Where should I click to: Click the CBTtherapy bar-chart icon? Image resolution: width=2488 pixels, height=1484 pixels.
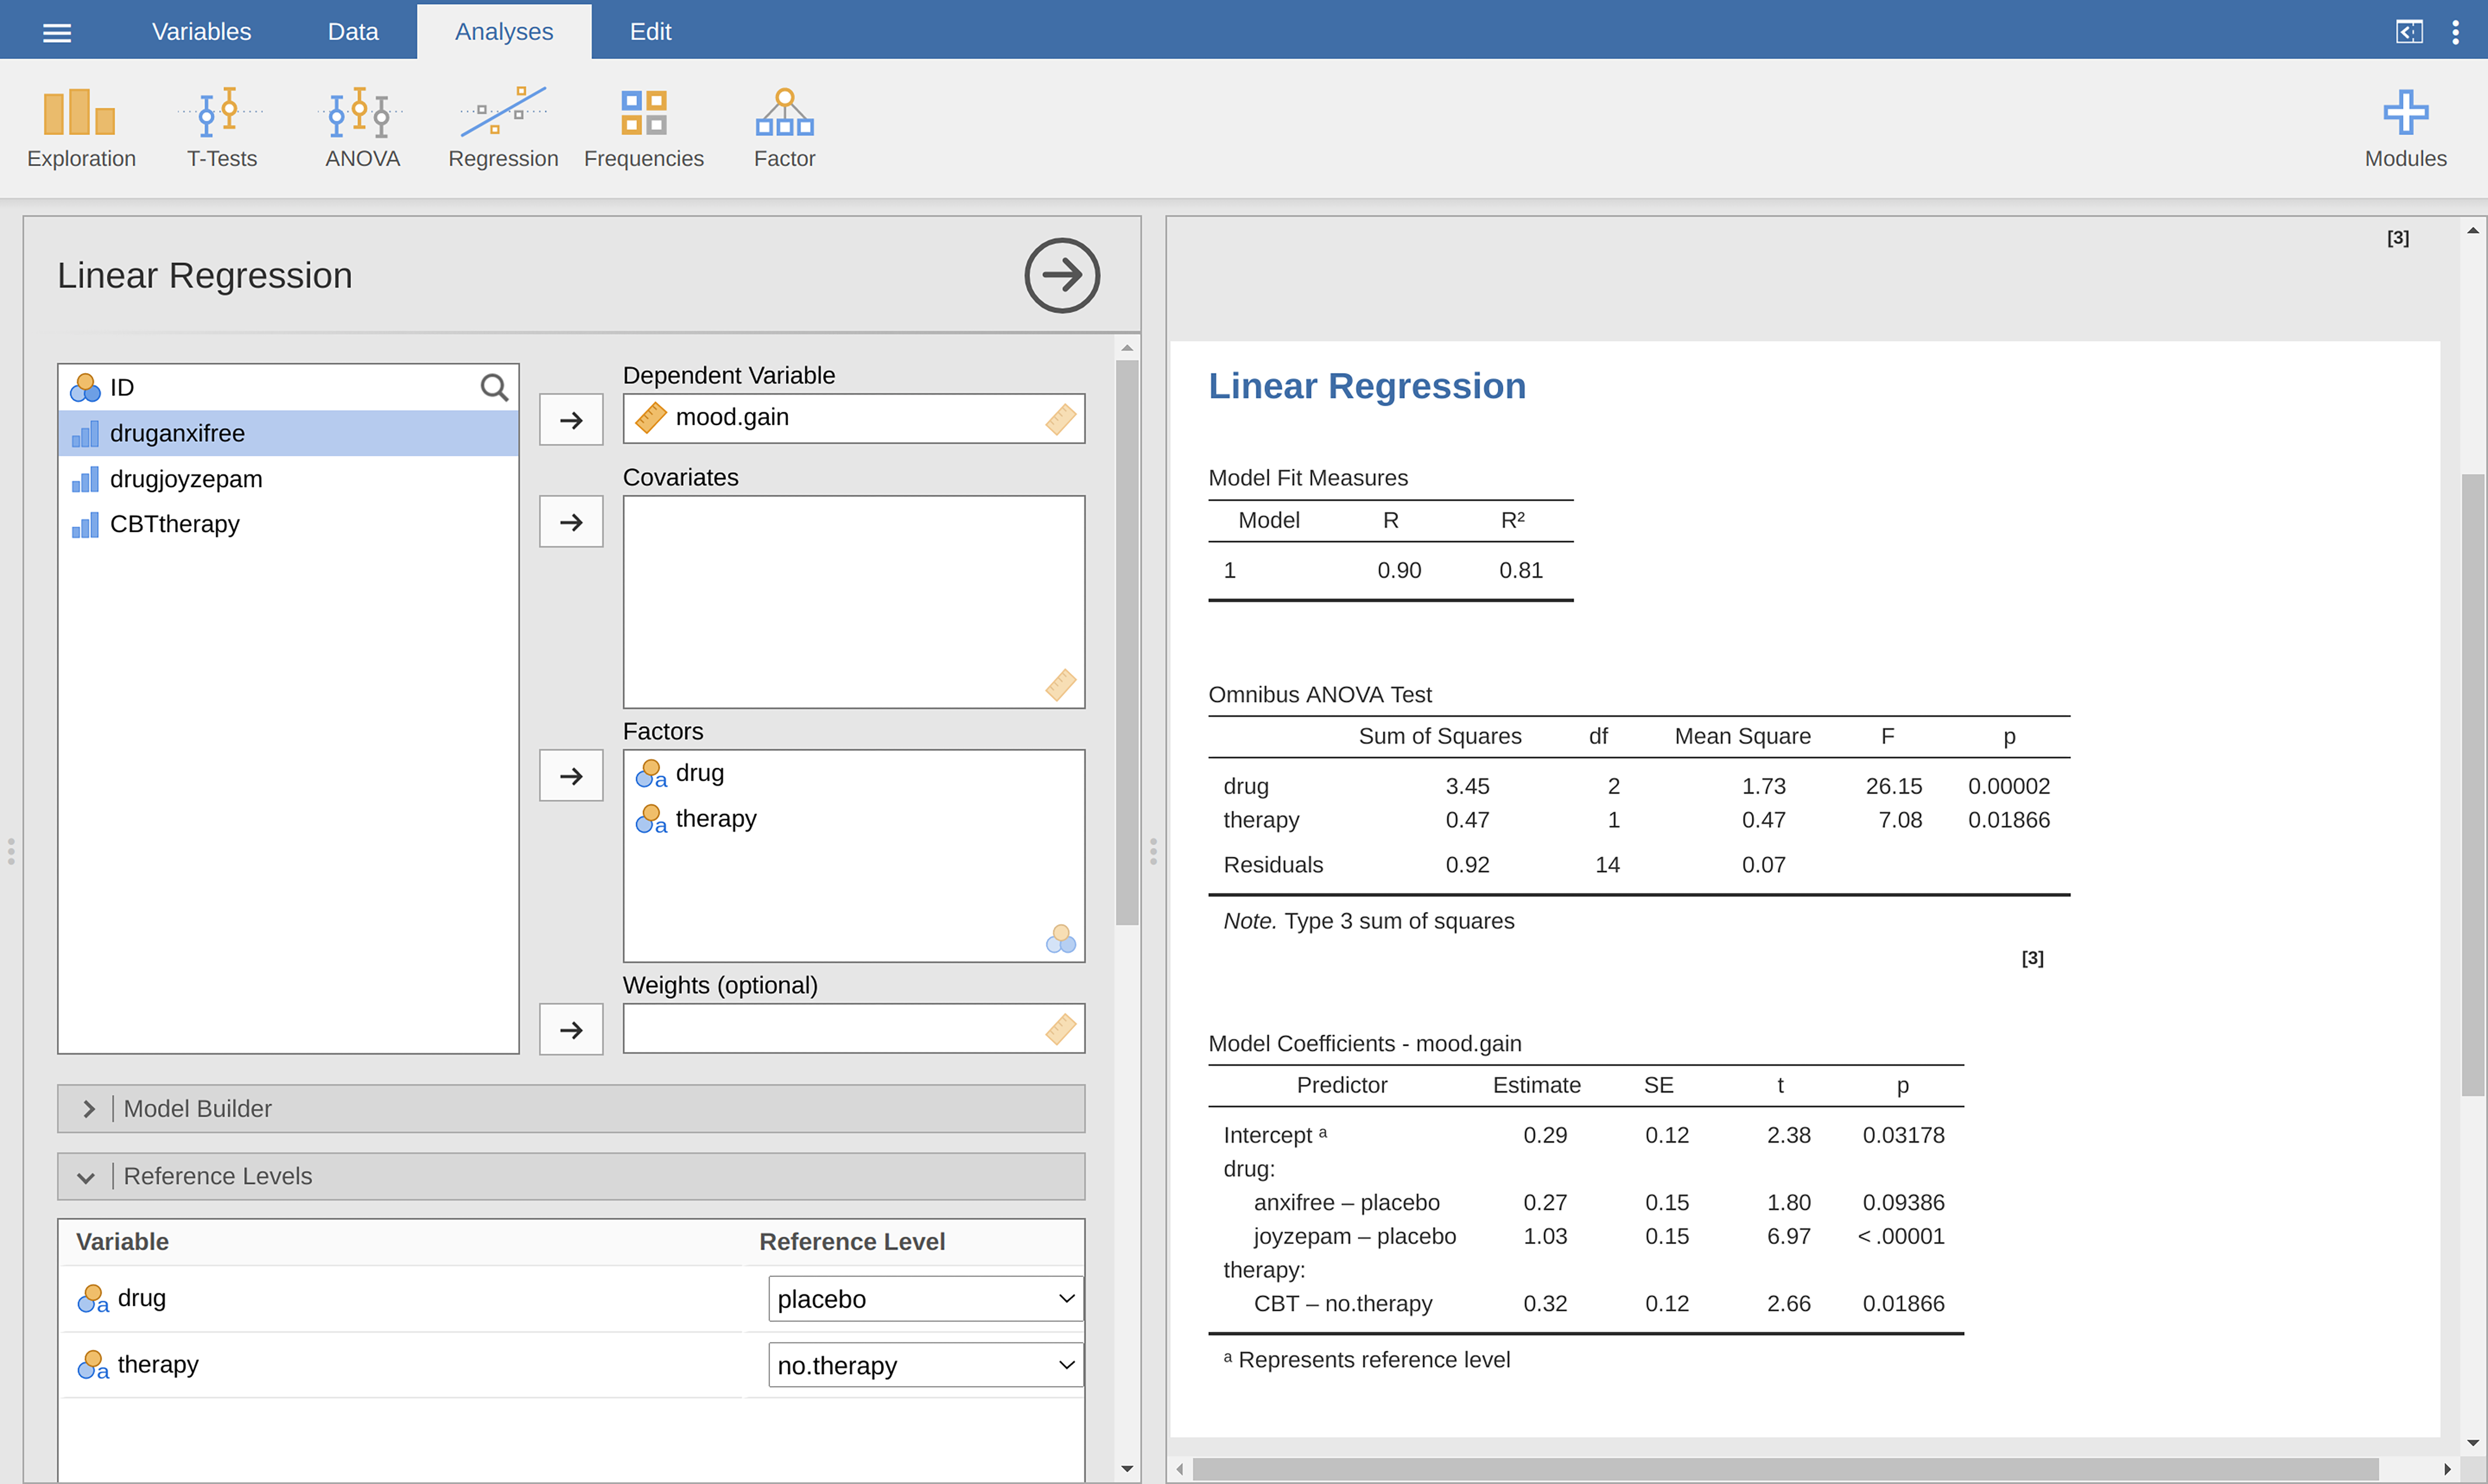[85, 524]
